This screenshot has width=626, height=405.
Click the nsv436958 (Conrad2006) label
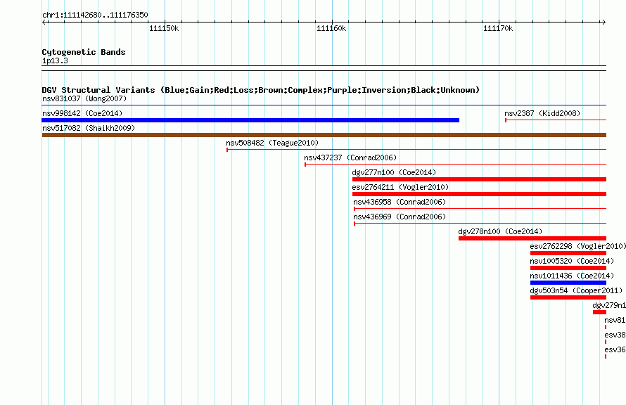pyautogui.click(x=400, y=202)
